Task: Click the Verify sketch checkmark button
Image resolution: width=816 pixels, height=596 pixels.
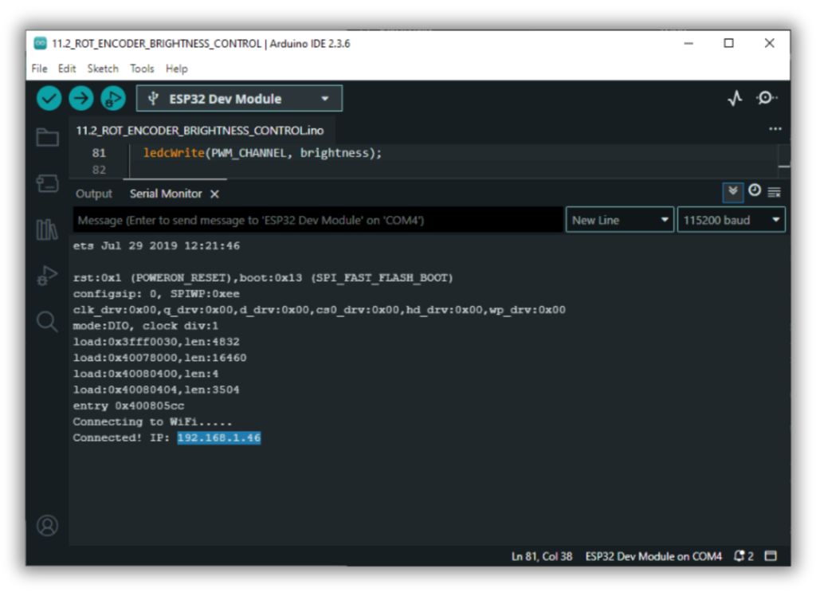Action: pyautogui.click(x=49, y=98)
